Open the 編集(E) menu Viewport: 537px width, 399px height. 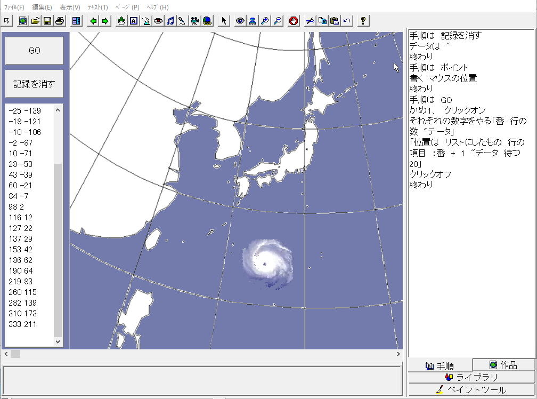(x=42, y=7)
